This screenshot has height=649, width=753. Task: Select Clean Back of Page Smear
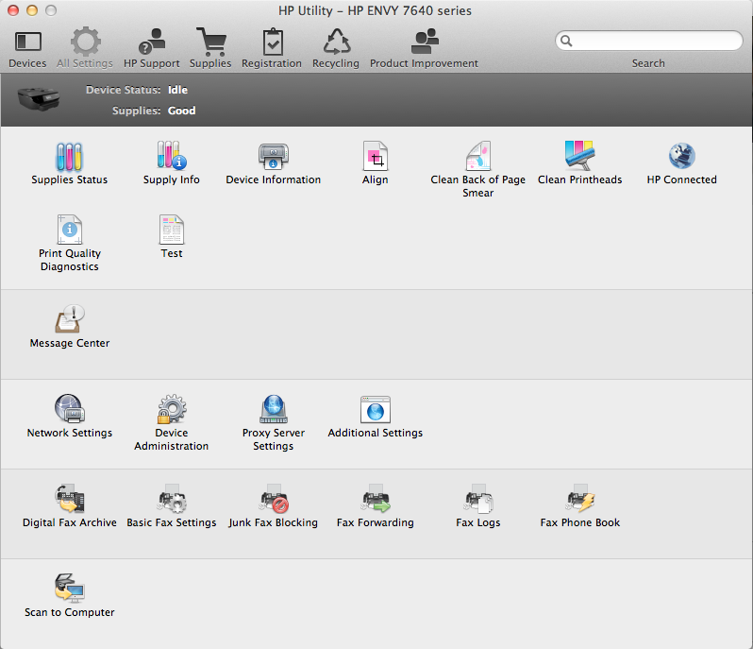[478, 157]
